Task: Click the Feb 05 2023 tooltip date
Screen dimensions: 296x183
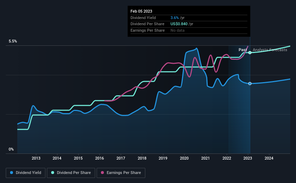Action: (x=141, y=11)
